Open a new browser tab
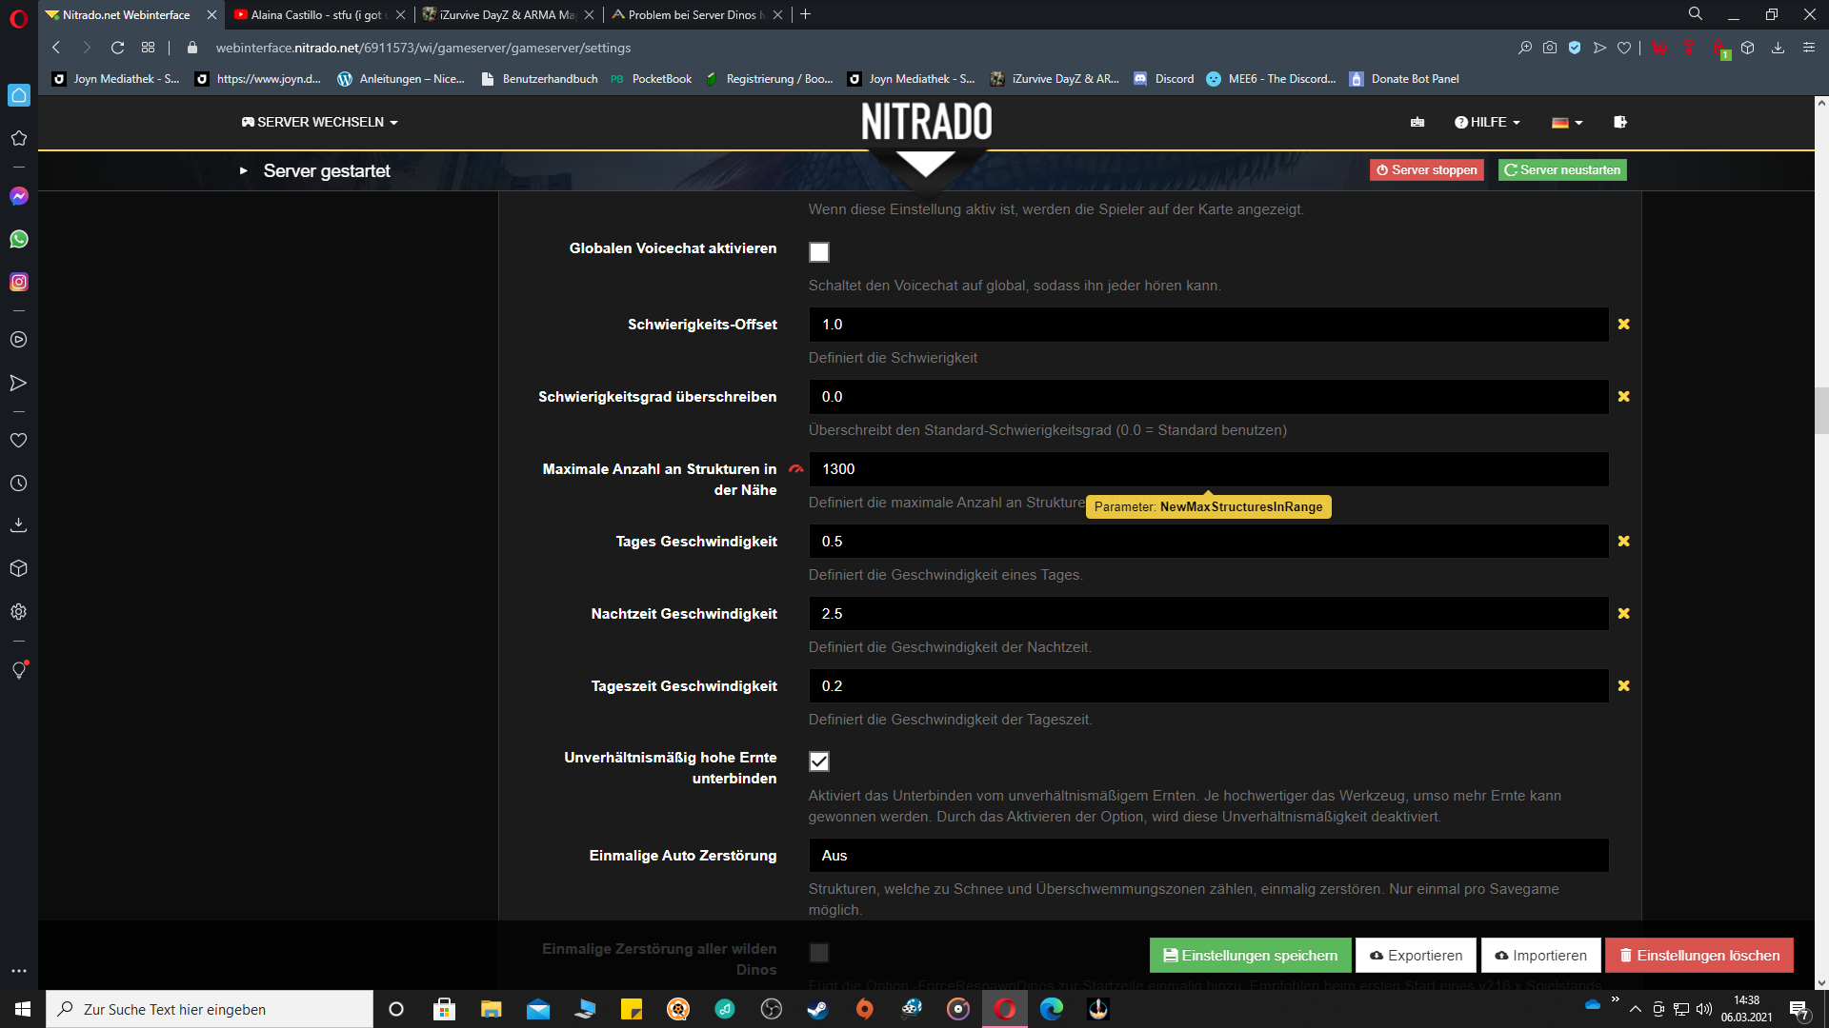This screenshot has height=1028, width=1829. (806, 14)
